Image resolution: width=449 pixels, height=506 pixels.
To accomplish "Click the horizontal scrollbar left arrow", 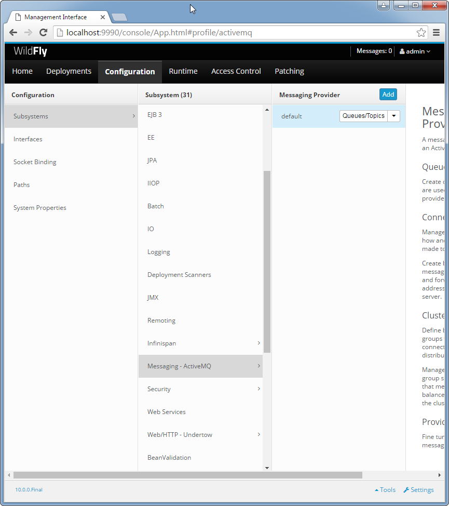I will point(9,475).
